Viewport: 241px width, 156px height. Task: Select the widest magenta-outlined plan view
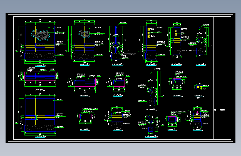tap(40, 76)
